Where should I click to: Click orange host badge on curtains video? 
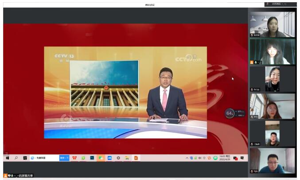point(252,62)
